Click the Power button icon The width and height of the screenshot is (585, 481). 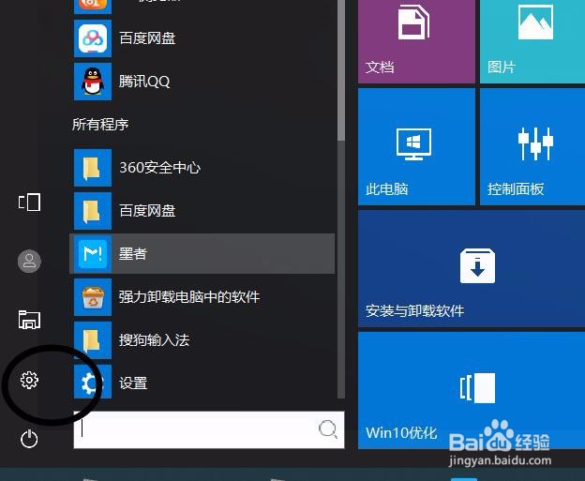29,439
